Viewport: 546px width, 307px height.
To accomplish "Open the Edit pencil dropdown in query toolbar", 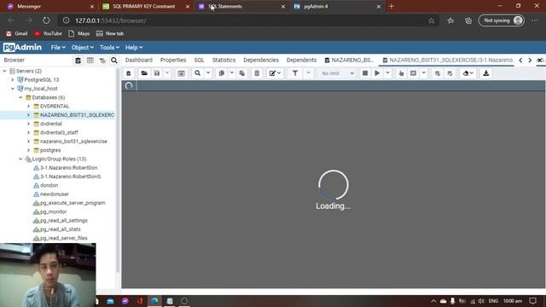I will pyautogui.click(x=275, y=73).
